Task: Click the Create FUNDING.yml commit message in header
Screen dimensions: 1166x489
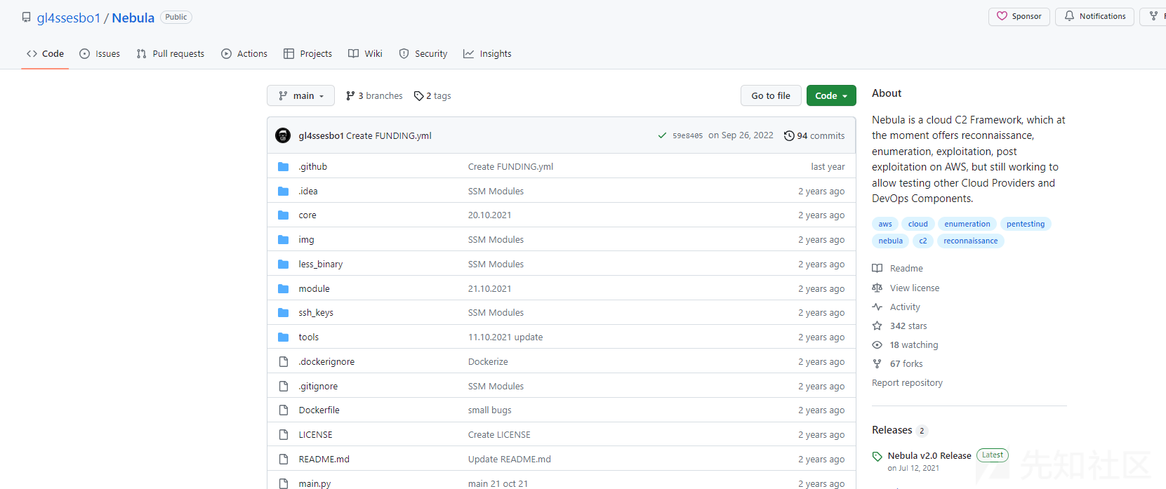Action: coord(389,135)
